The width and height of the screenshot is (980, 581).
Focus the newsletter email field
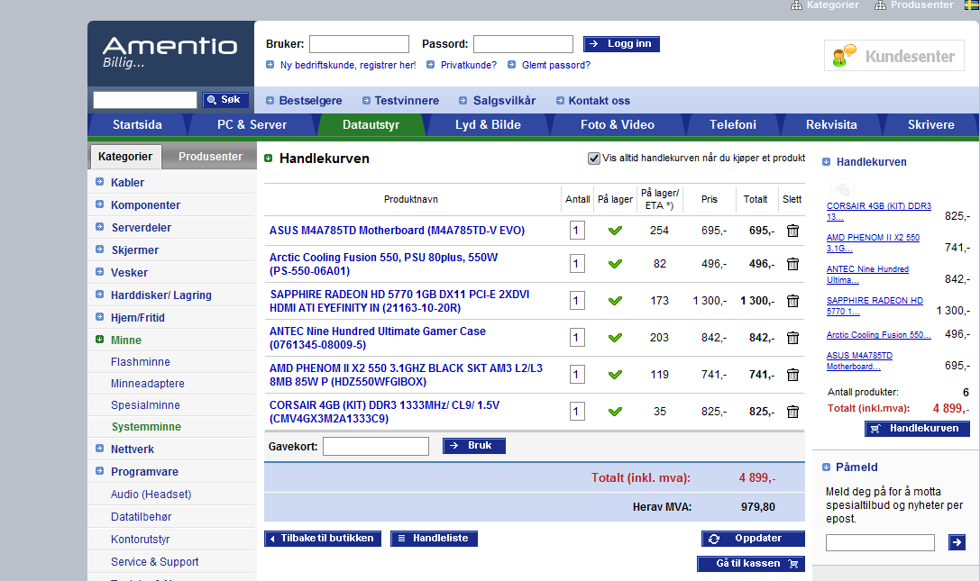880,542
